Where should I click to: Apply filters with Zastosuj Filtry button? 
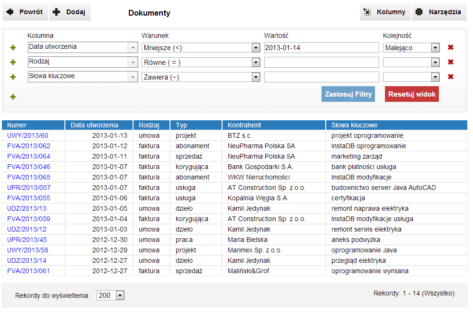[x=348, y=94]
